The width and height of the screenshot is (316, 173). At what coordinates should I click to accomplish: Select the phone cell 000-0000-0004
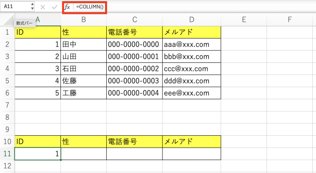click(x=135, y=93)
